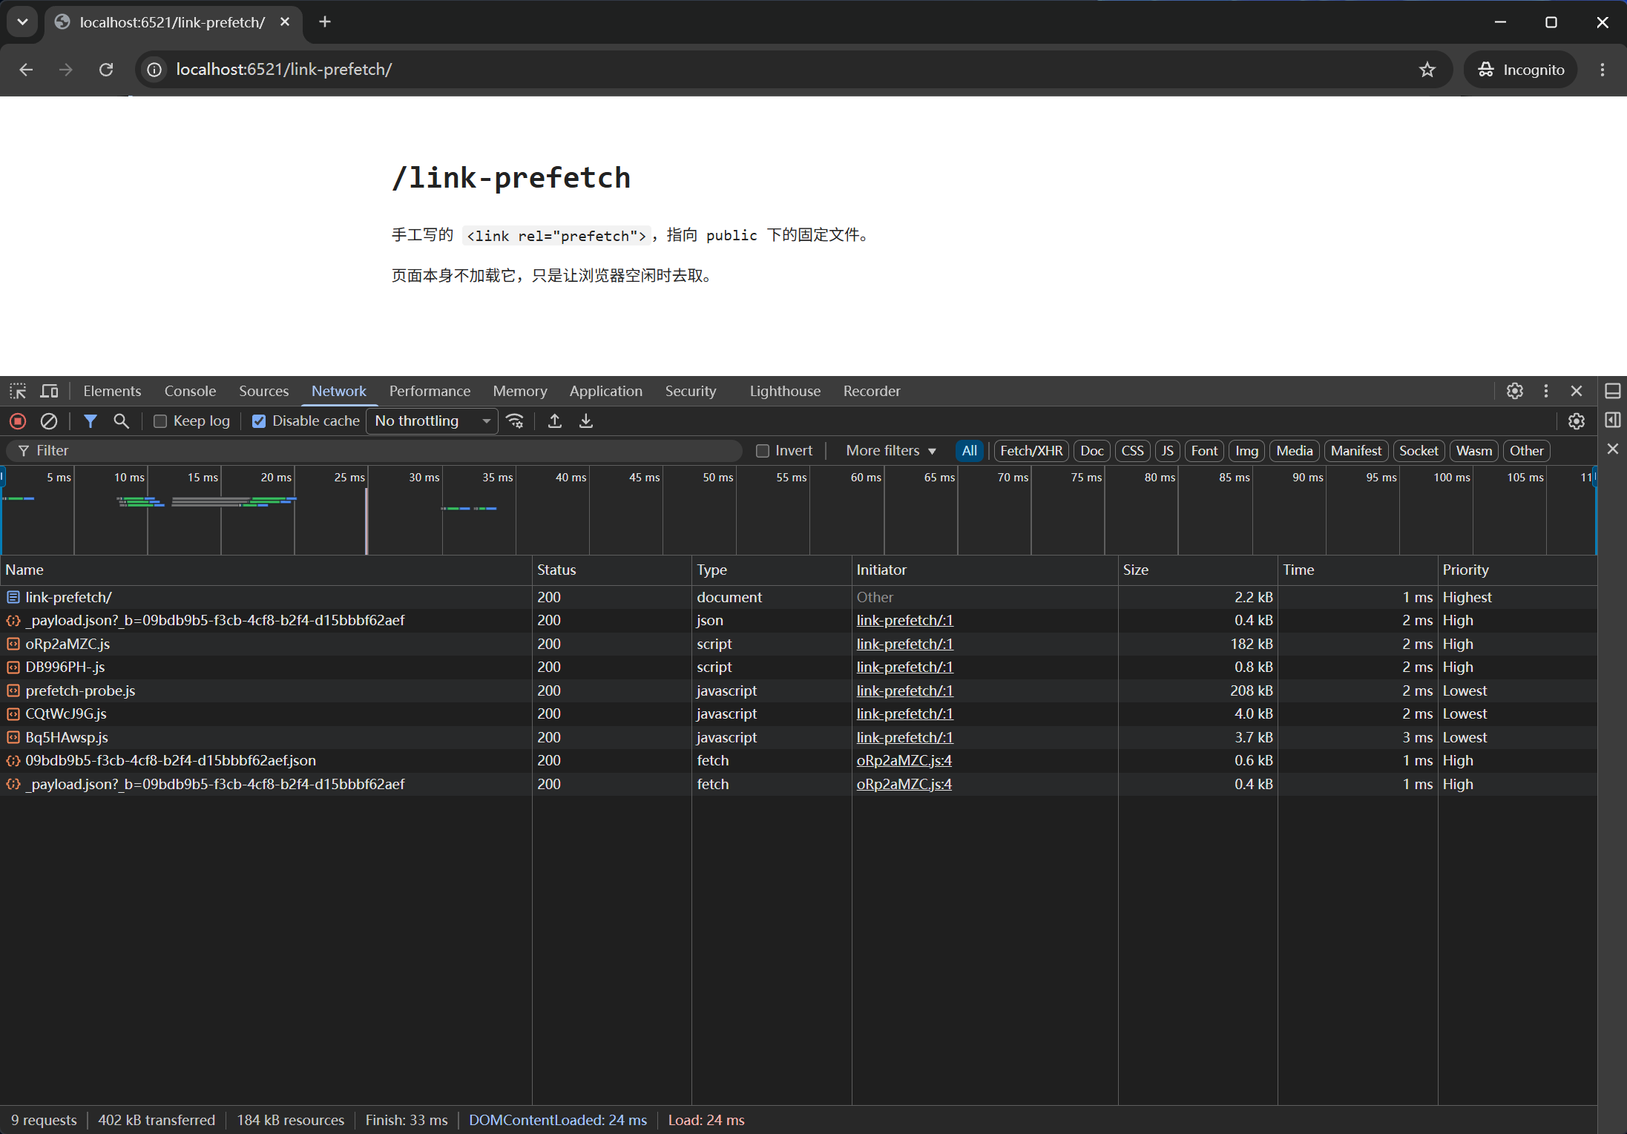Switch to the Console tab
Screen dimensions: 1627x1134
pos(190,391)
